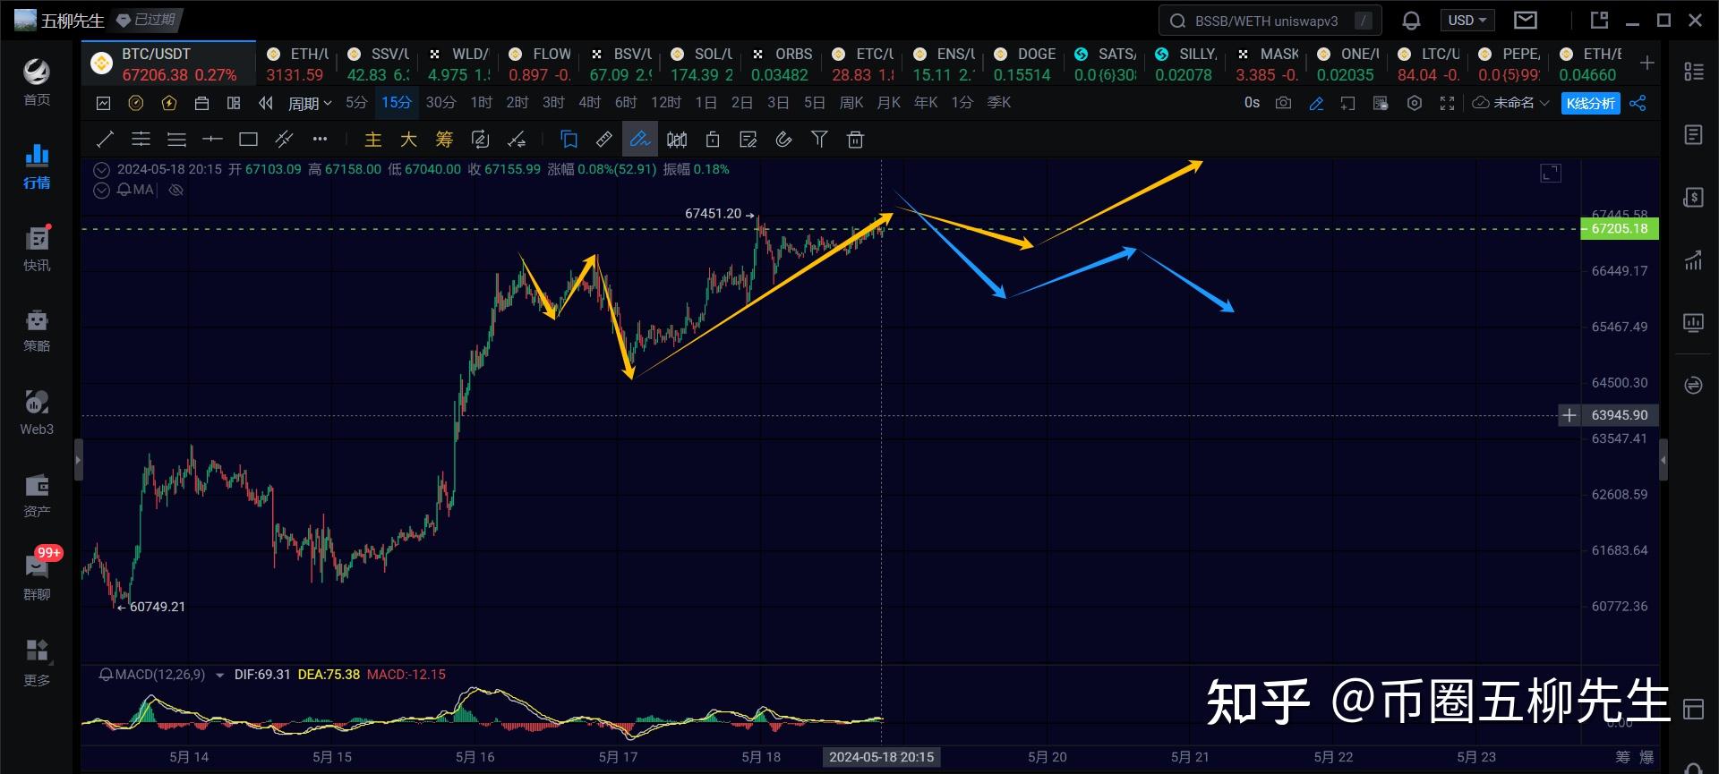The width and height of the screenshot is (1719, 774).
Task: Toggle the chart type icon at toolbar start
Action: tap(103, 103)
